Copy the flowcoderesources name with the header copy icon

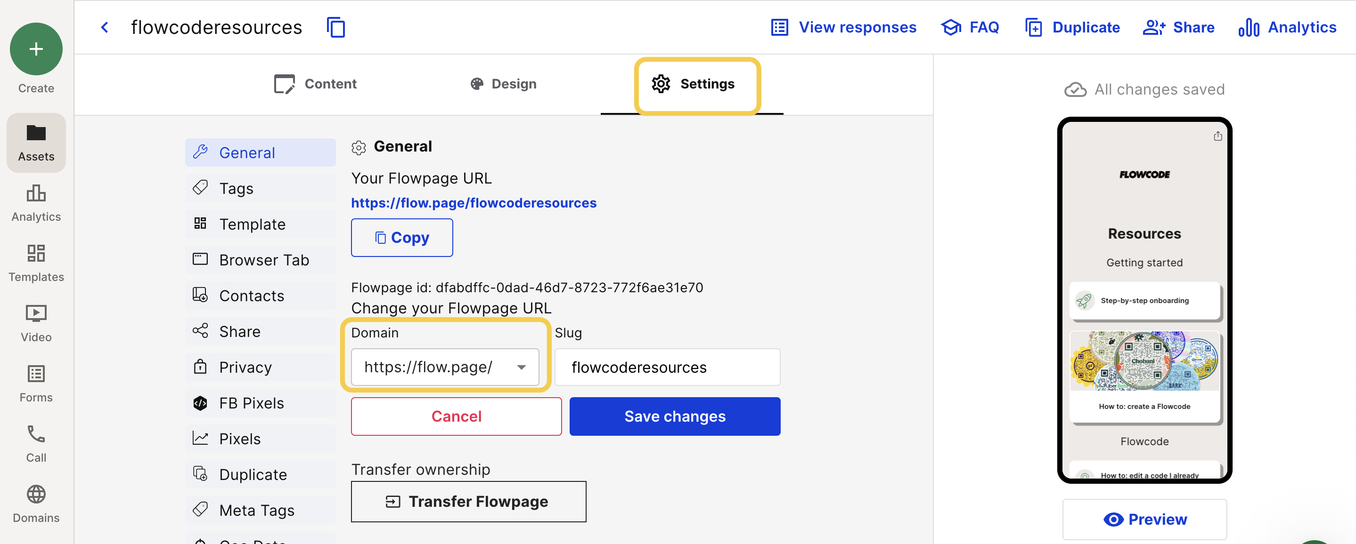(336, 27)
